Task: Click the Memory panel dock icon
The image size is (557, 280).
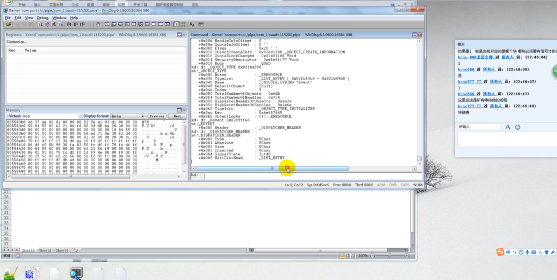Action: [x=179, y=110]
